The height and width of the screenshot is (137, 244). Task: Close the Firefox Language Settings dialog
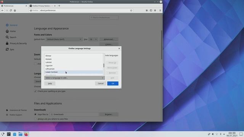[119, 48]
